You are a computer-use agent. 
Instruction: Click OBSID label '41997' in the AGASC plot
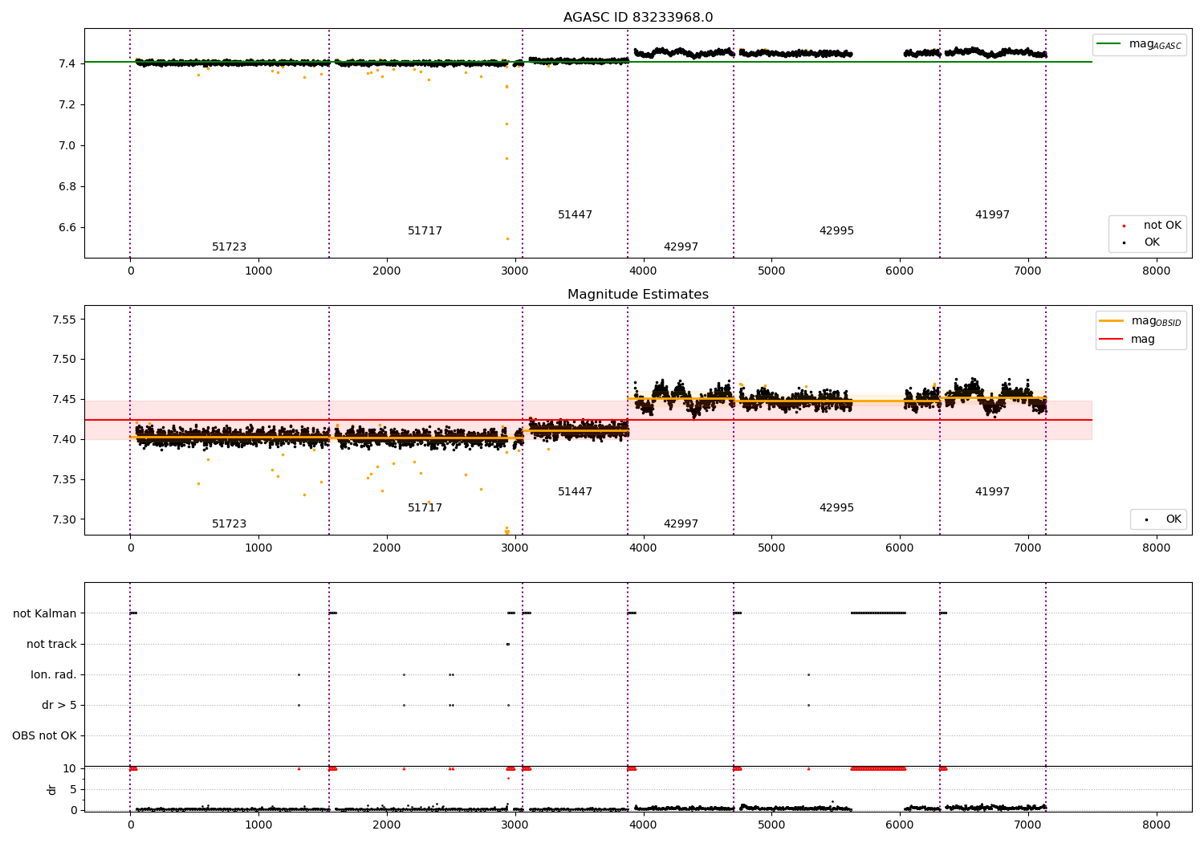coord(992,215)
